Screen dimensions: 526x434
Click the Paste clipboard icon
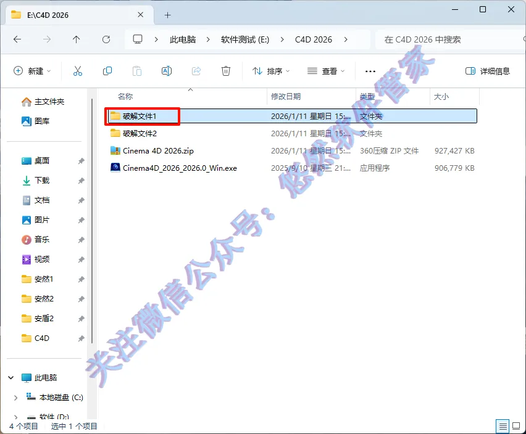(x=137, y=71)
